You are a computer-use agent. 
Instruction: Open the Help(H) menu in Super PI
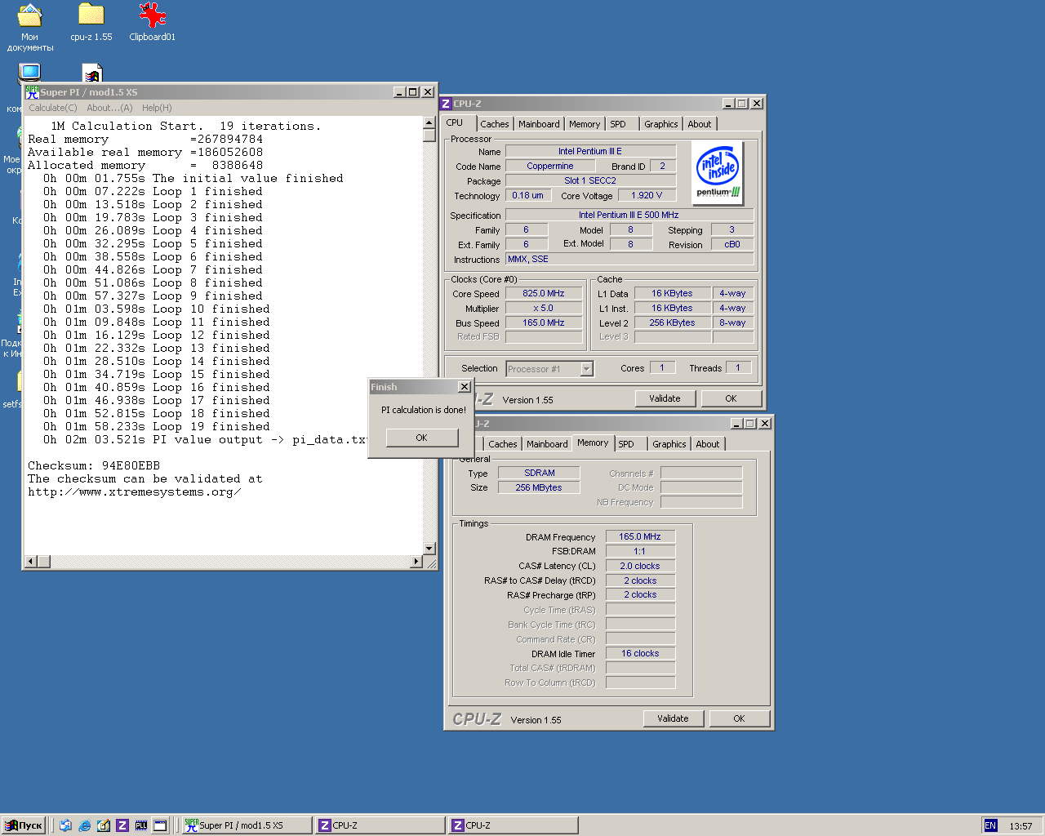click(157, 108)
